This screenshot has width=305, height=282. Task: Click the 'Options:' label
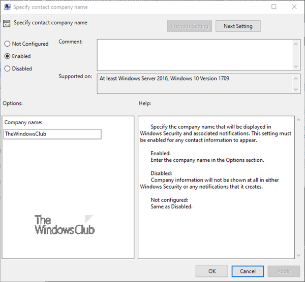tap(13, 103)
